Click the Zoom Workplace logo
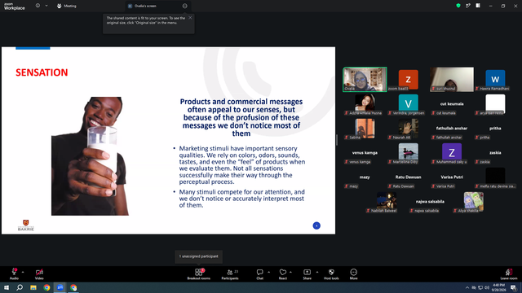The image size is (522, 293). 15,7
